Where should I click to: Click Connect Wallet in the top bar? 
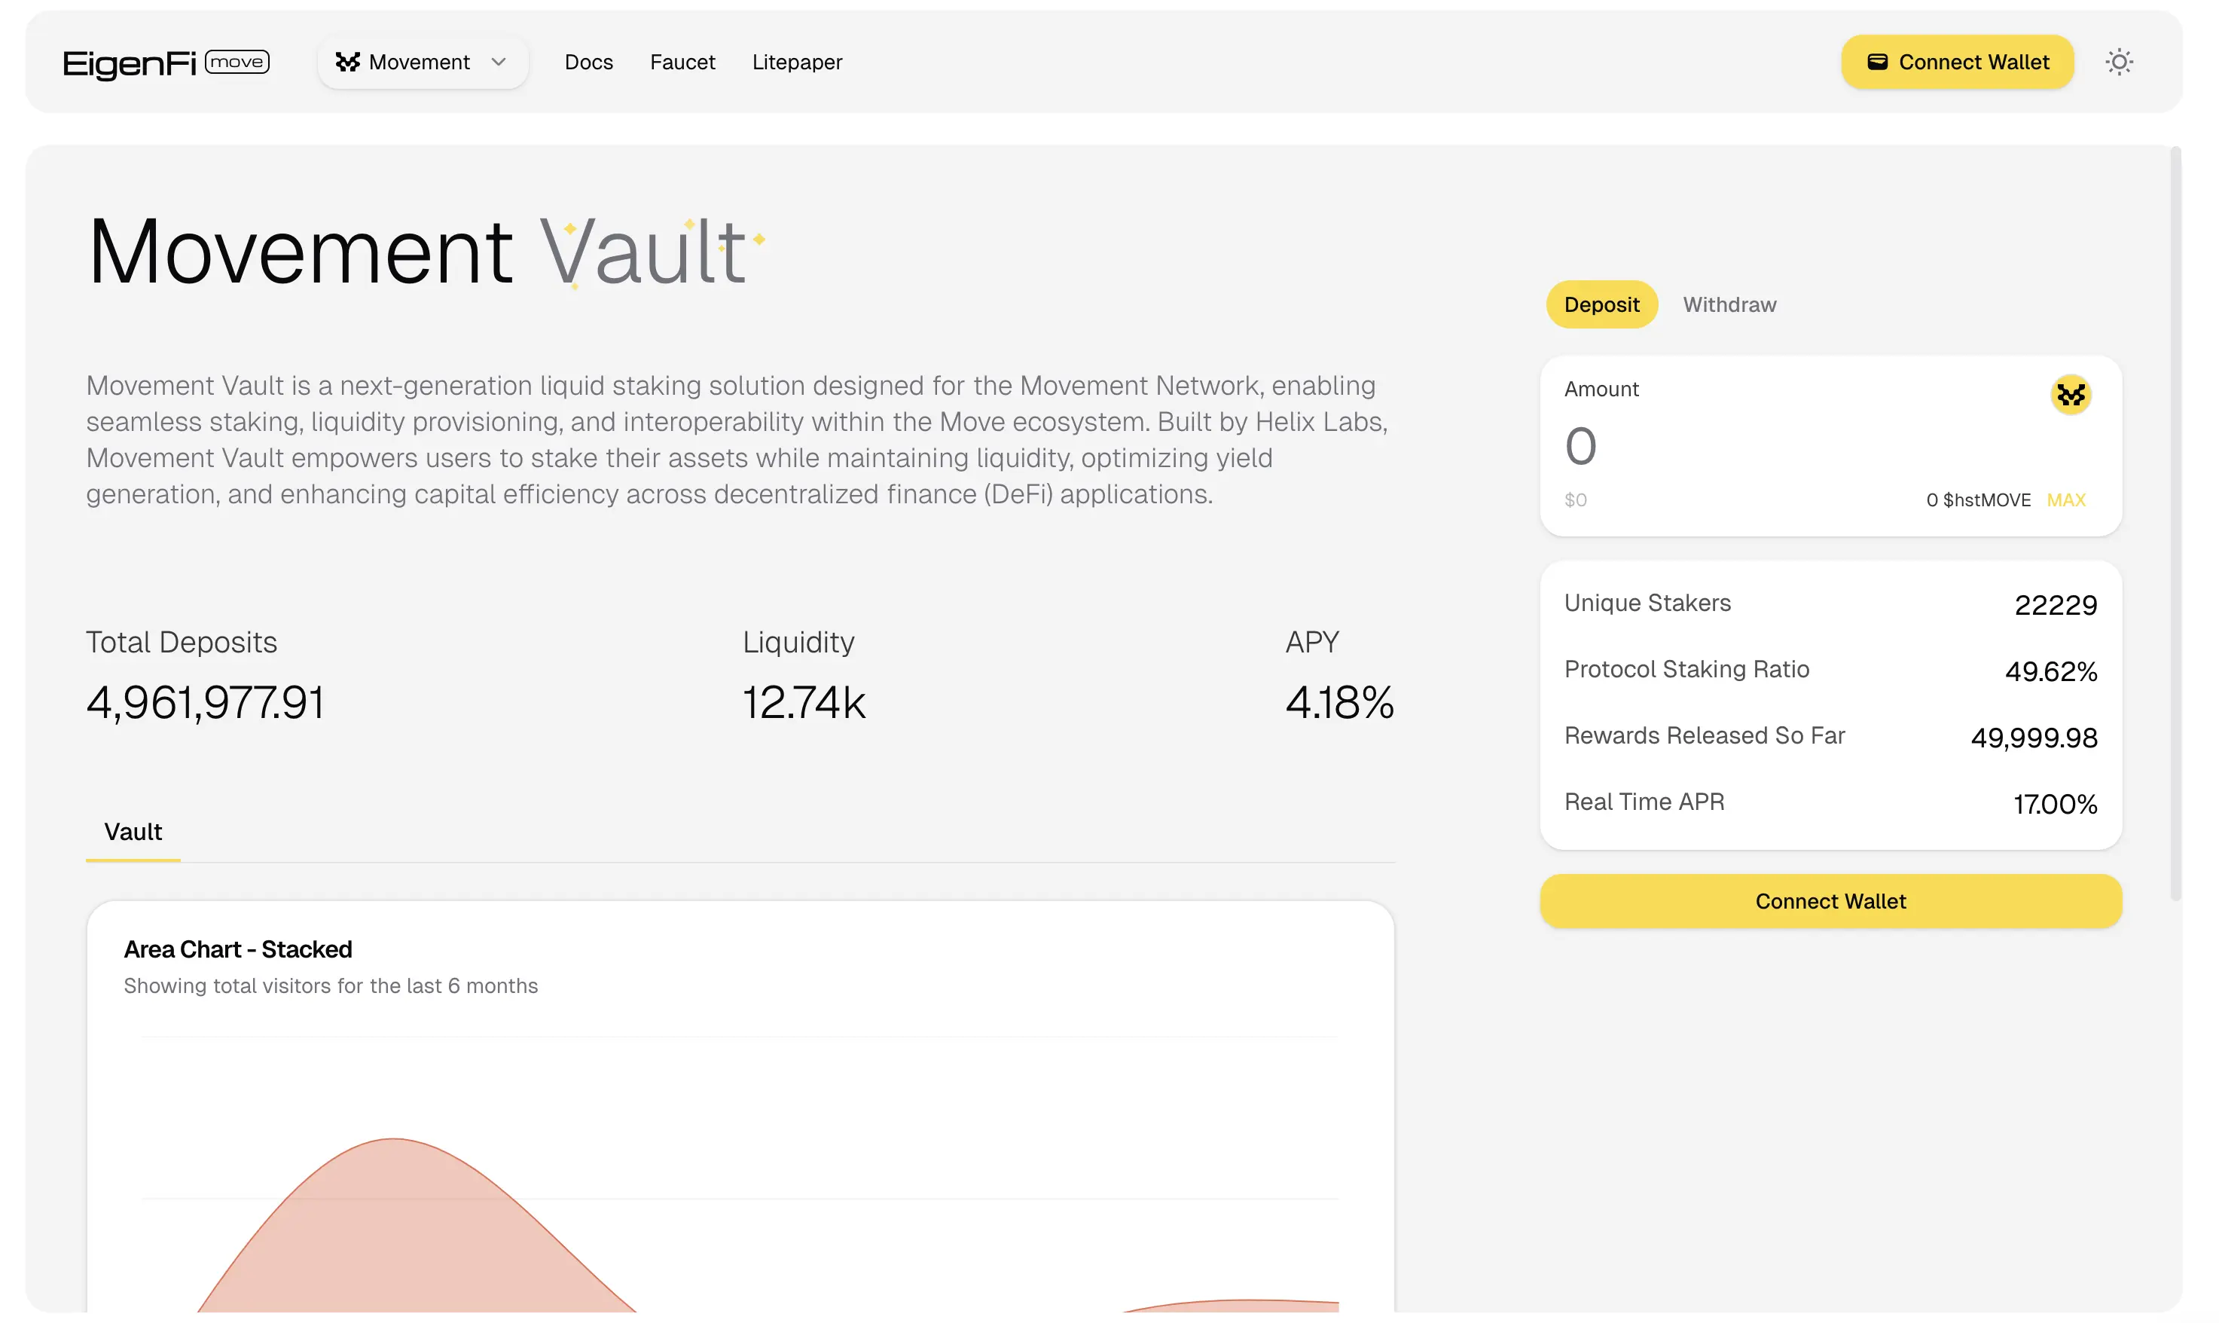pyautogui.click(x=1957, y=63)
